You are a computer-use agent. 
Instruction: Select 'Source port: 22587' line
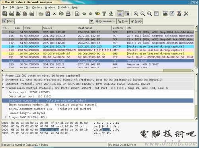[29, 92]
